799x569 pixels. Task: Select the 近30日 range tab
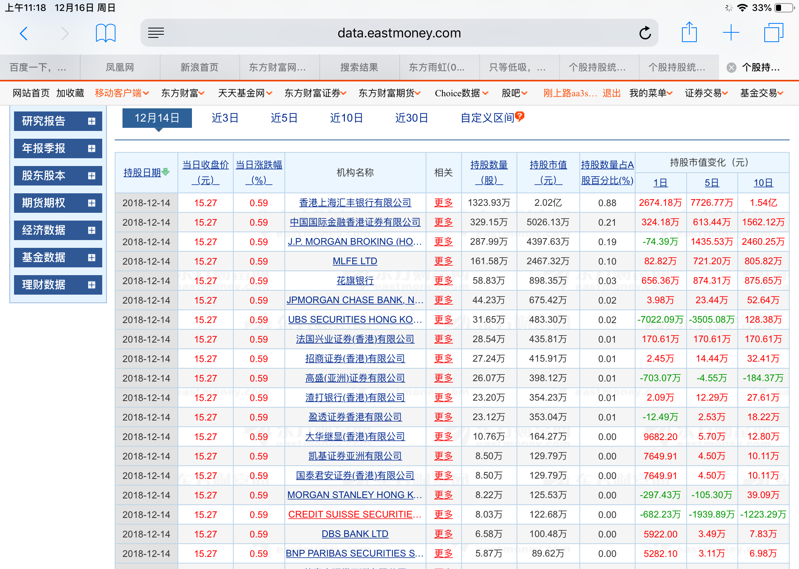coord(412,118)
